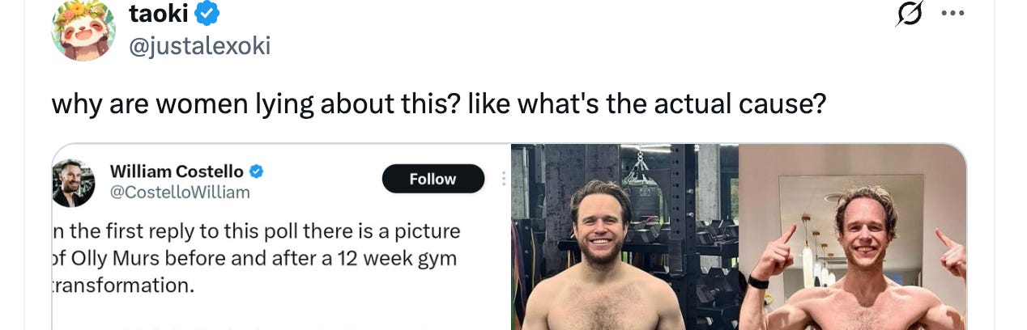Image resolution: width=1027 pixels, height=330 pixels.
Task: Visit the @justalexoki handle
Action: (x=200, y=46)
